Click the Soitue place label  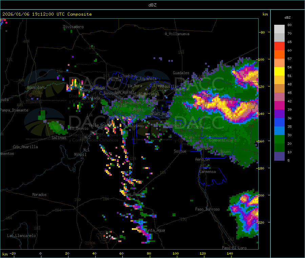click(180, 151)
